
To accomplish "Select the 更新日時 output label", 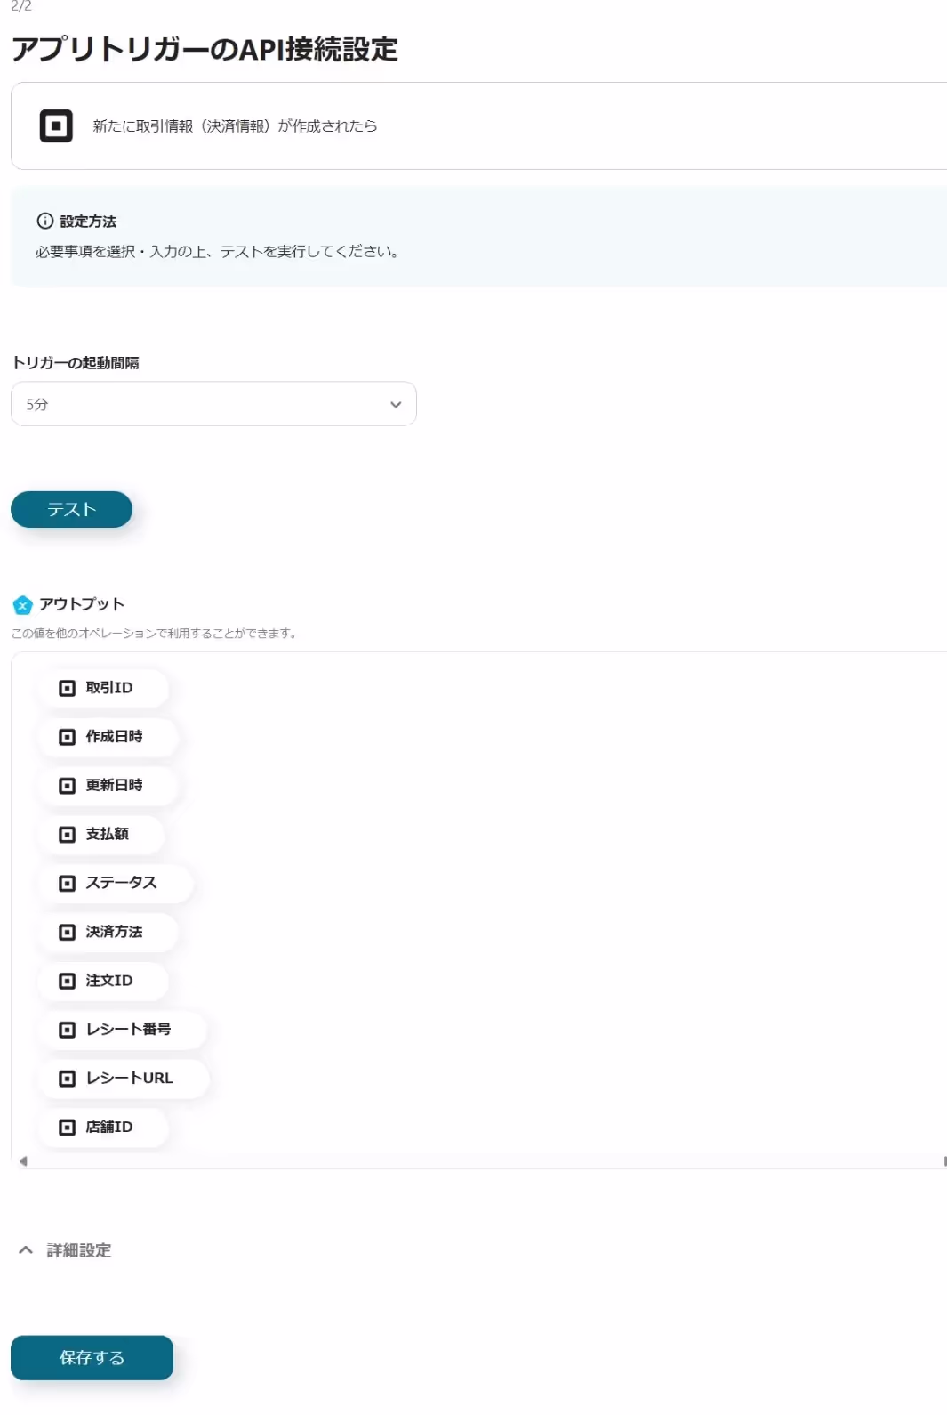I will tap(114, 786).
